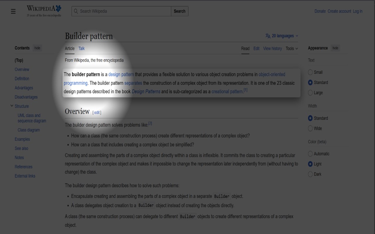Go to Disadvantages in Contents

[x=26, y=97]
